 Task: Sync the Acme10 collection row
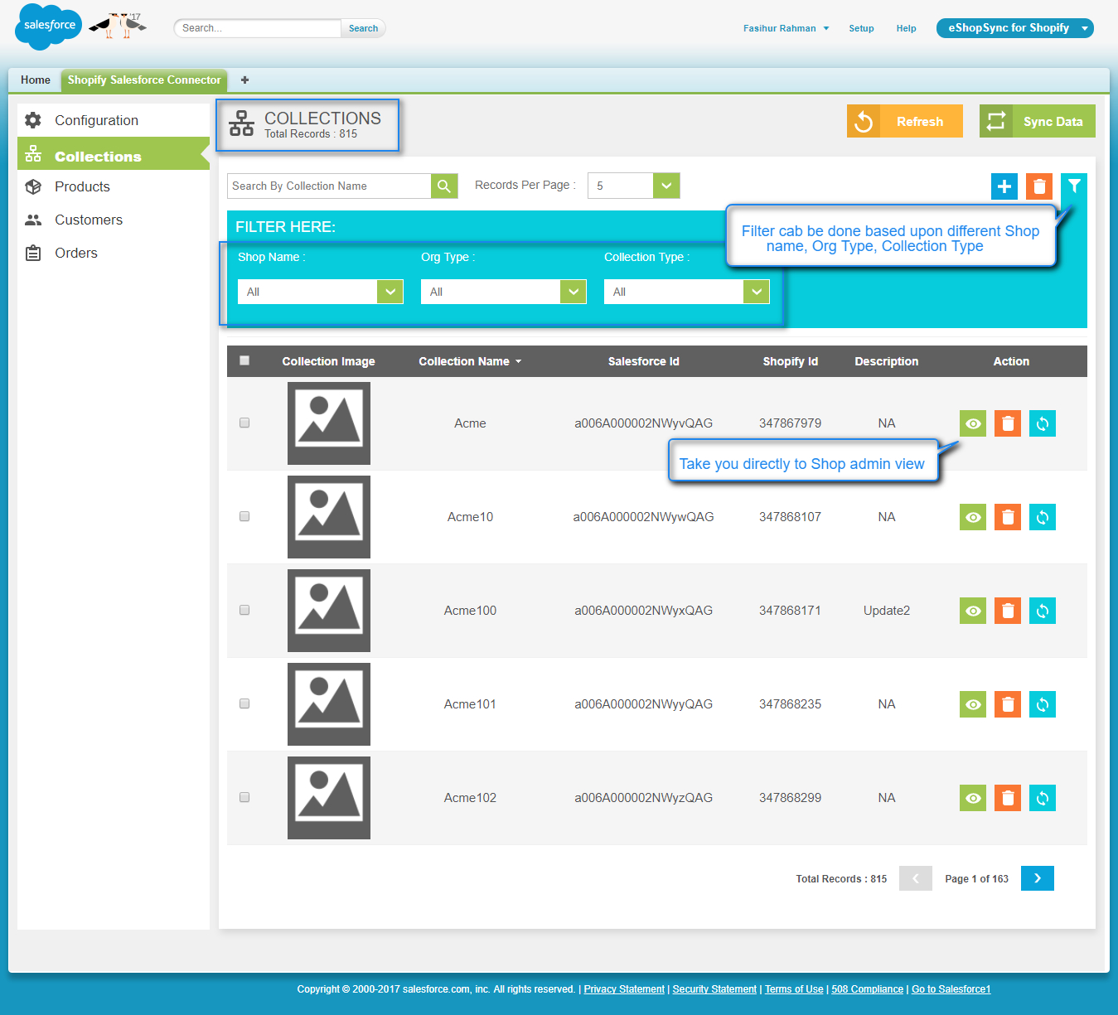1043,517
